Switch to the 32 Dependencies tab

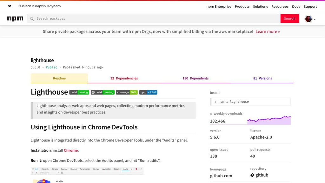pyautogui.click(x=124, y=78)
